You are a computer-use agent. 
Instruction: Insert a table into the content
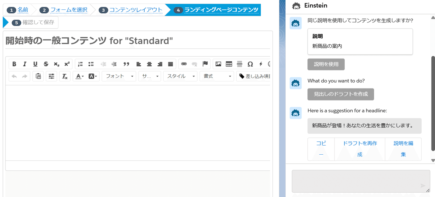pos(229,64)
